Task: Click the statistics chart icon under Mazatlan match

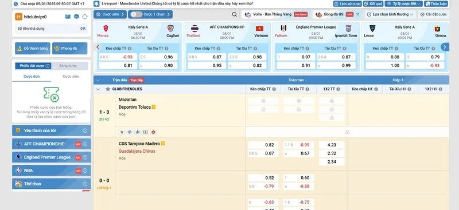Action: coord(137,132)
